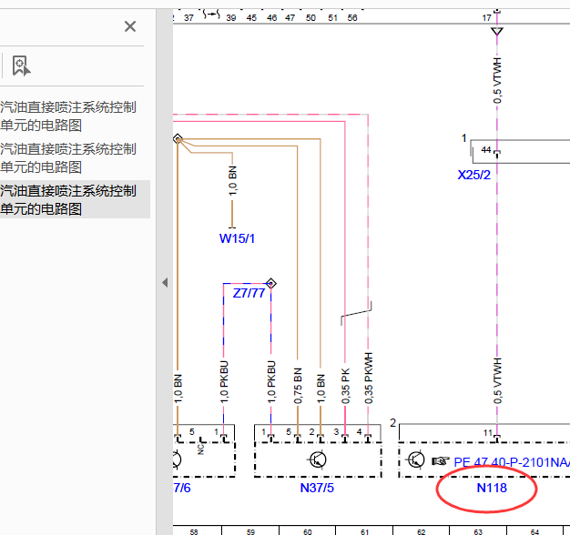Click the diamond node above Z7/77
Viewport: 570px width, 535px height.
pos(270,283)
